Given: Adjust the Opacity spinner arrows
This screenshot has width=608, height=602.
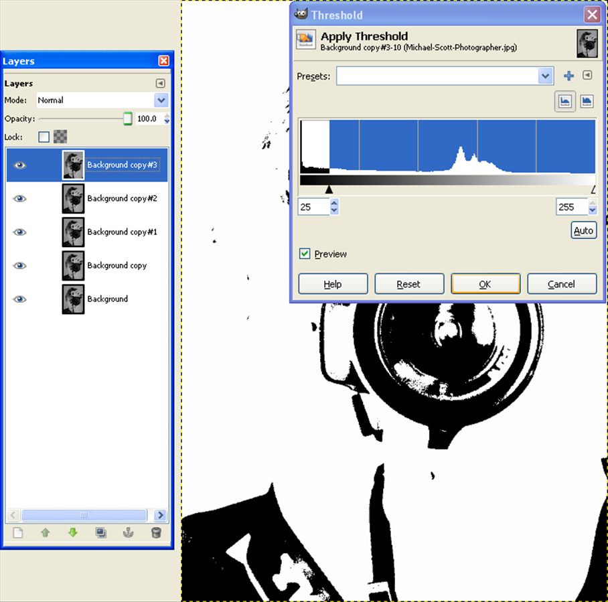Looking at the screenshot, I should pyautogui.click(x=167, y=119).
